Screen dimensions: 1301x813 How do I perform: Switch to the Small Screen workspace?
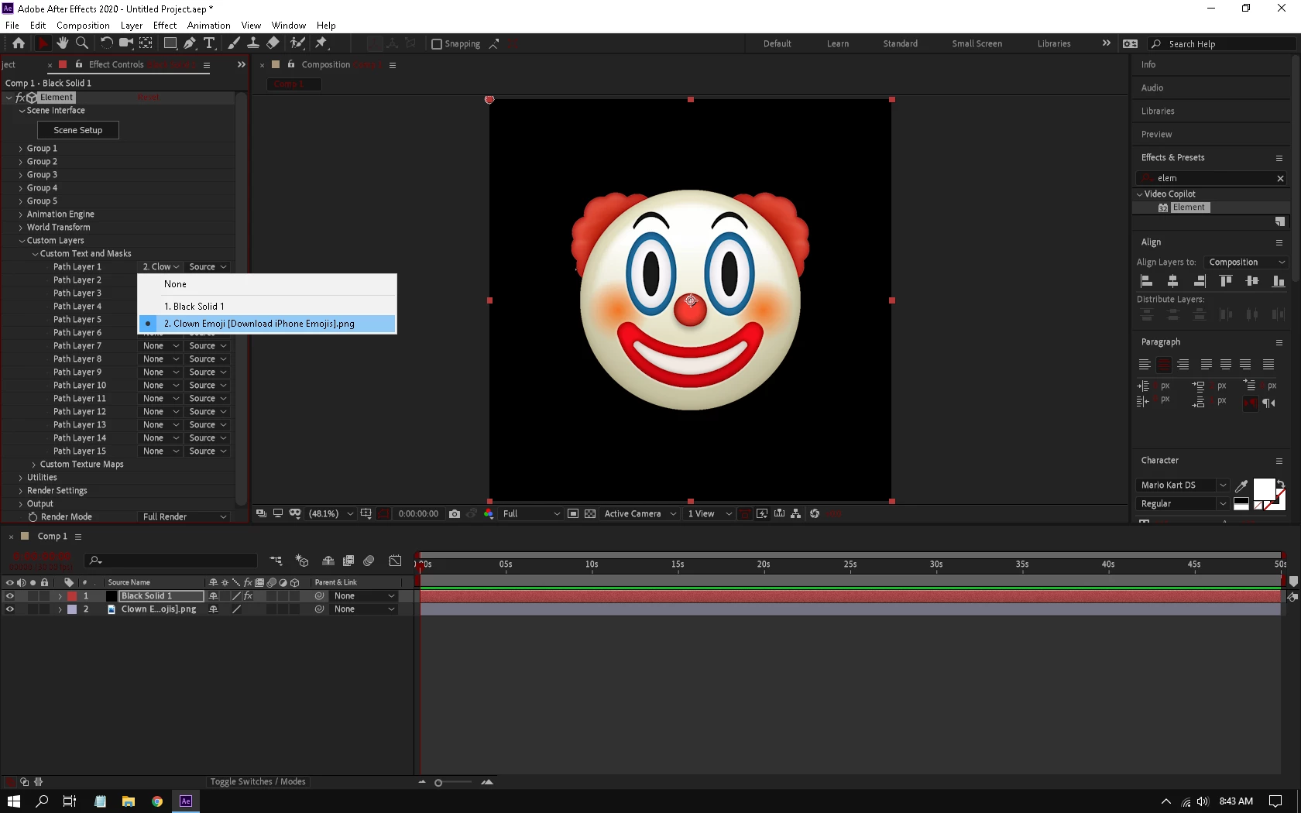pyautogui.click(x=977, y=44)
